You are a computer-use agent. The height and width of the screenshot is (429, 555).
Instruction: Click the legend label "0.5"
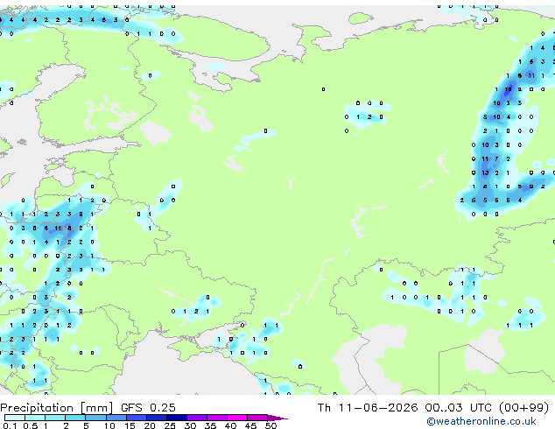pyautogui.click(x=31, y=425)
